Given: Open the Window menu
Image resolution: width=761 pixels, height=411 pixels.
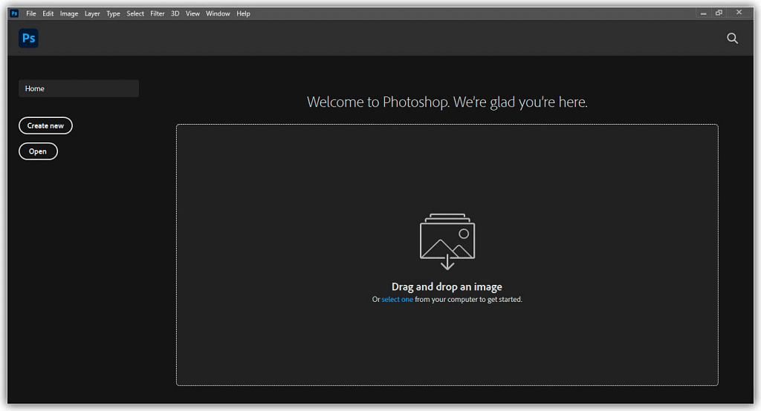Looking at the screenshot, I should 218,13.
